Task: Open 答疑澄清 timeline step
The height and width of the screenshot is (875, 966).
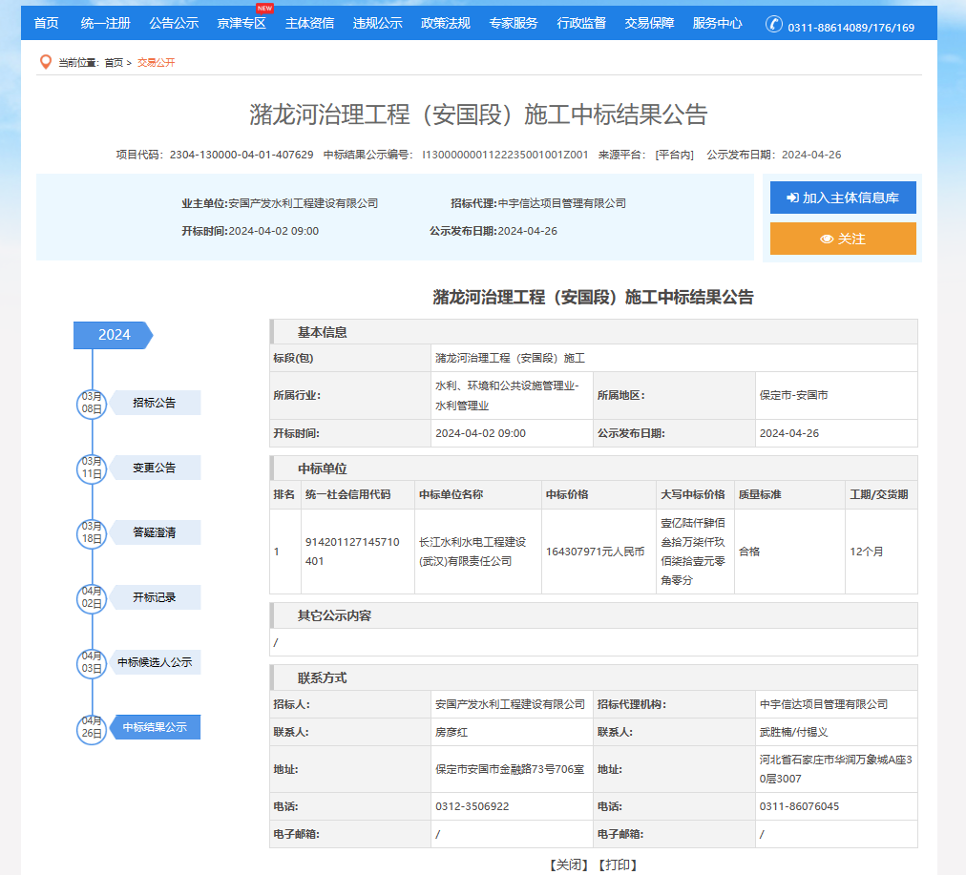Action: pos(155,532)
